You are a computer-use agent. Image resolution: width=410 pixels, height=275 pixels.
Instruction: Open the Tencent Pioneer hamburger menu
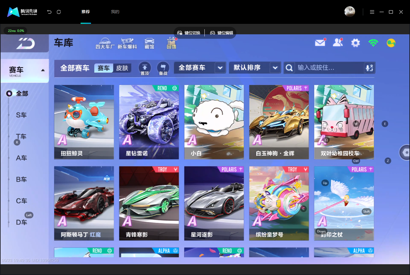(x=372, y=12)
